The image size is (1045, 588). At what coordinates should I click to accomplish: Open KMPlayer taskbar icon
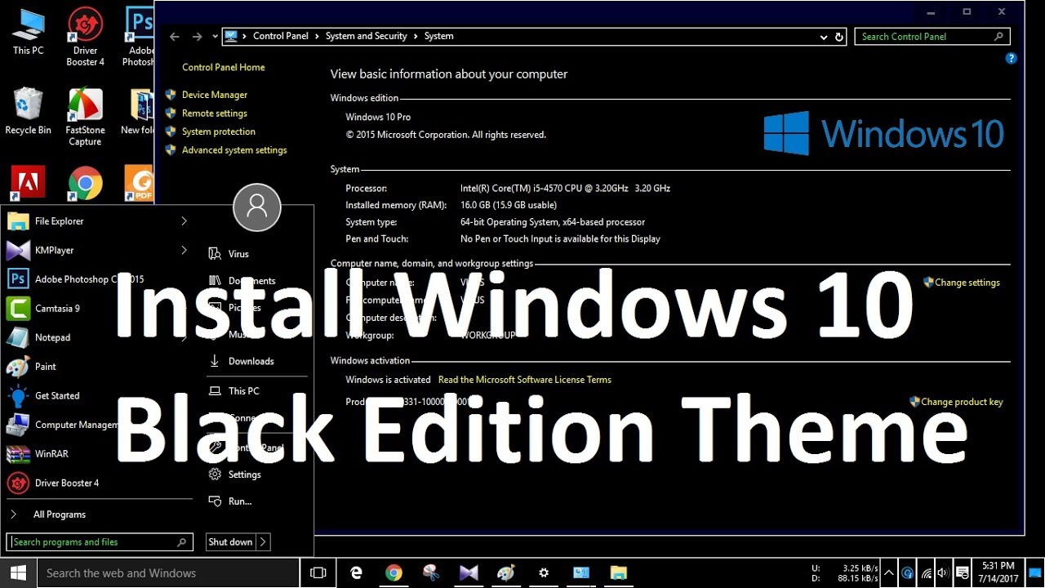pos(469,573)
